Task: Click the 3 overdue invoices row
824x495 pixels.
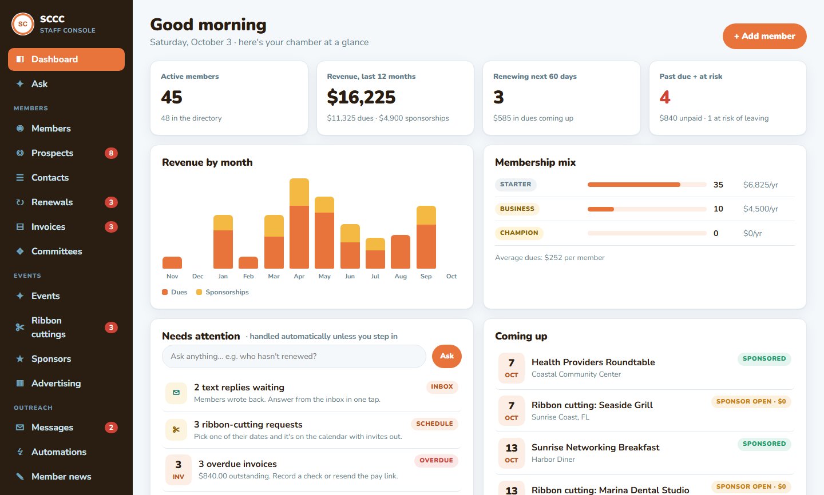Action: [x=312, y=469]
